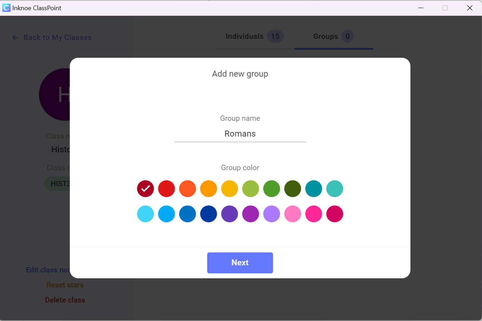The height and width of the screenshot is (321, 482).
Task: Select the orange group color swatch
Action: (x=209, y=189)
